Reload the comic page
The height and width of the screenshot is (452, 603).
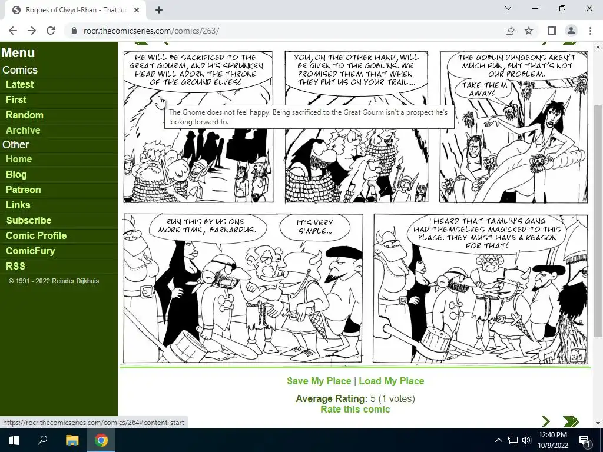51,31
